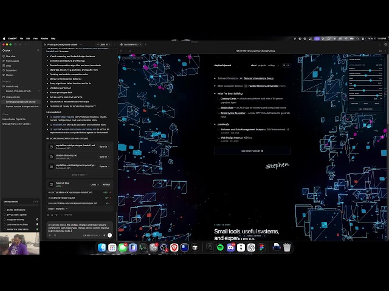
Task: Click the plus attach icon in composer
Action: click(x=50, y=235)
